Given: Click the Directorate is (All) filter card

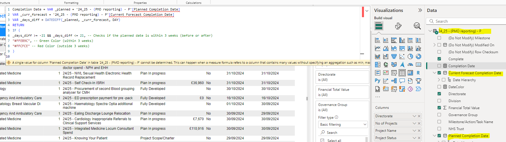Looking at the screenshot, I should (x=342, y=77).
